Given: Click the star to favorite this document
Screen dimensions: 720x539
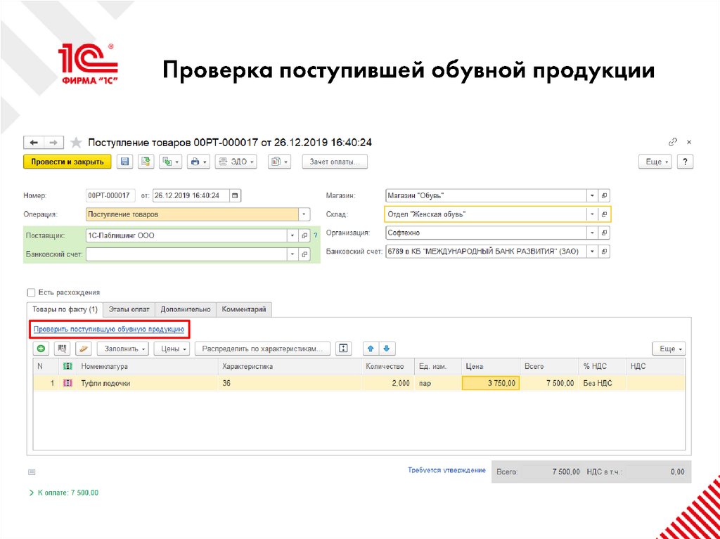Looking at the screenshot, I should pyautogui.click(x=77, y=141).
